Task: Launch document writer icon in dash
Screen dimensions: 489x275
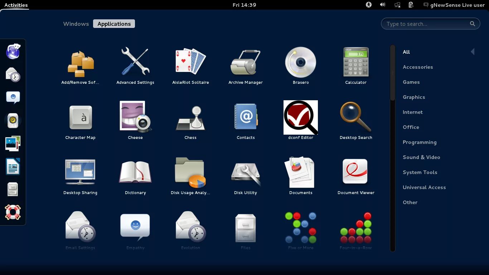Action: 13,167
